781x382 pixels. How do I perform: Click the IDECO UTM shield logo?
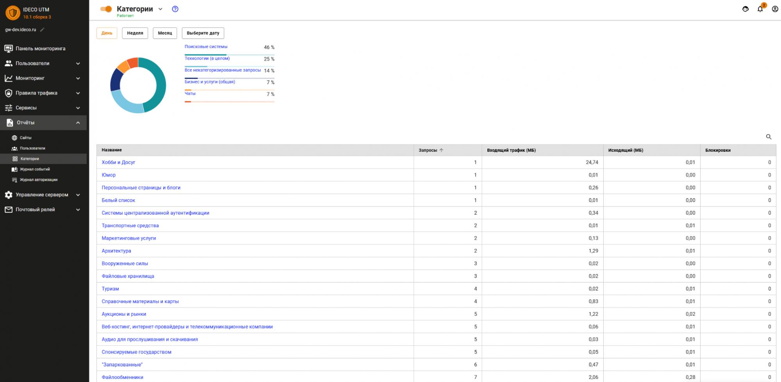click(13, 13)
